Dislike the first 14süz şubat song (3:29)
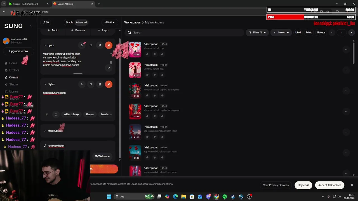Viewport: 358px width, 201px height. click(155, 54)
